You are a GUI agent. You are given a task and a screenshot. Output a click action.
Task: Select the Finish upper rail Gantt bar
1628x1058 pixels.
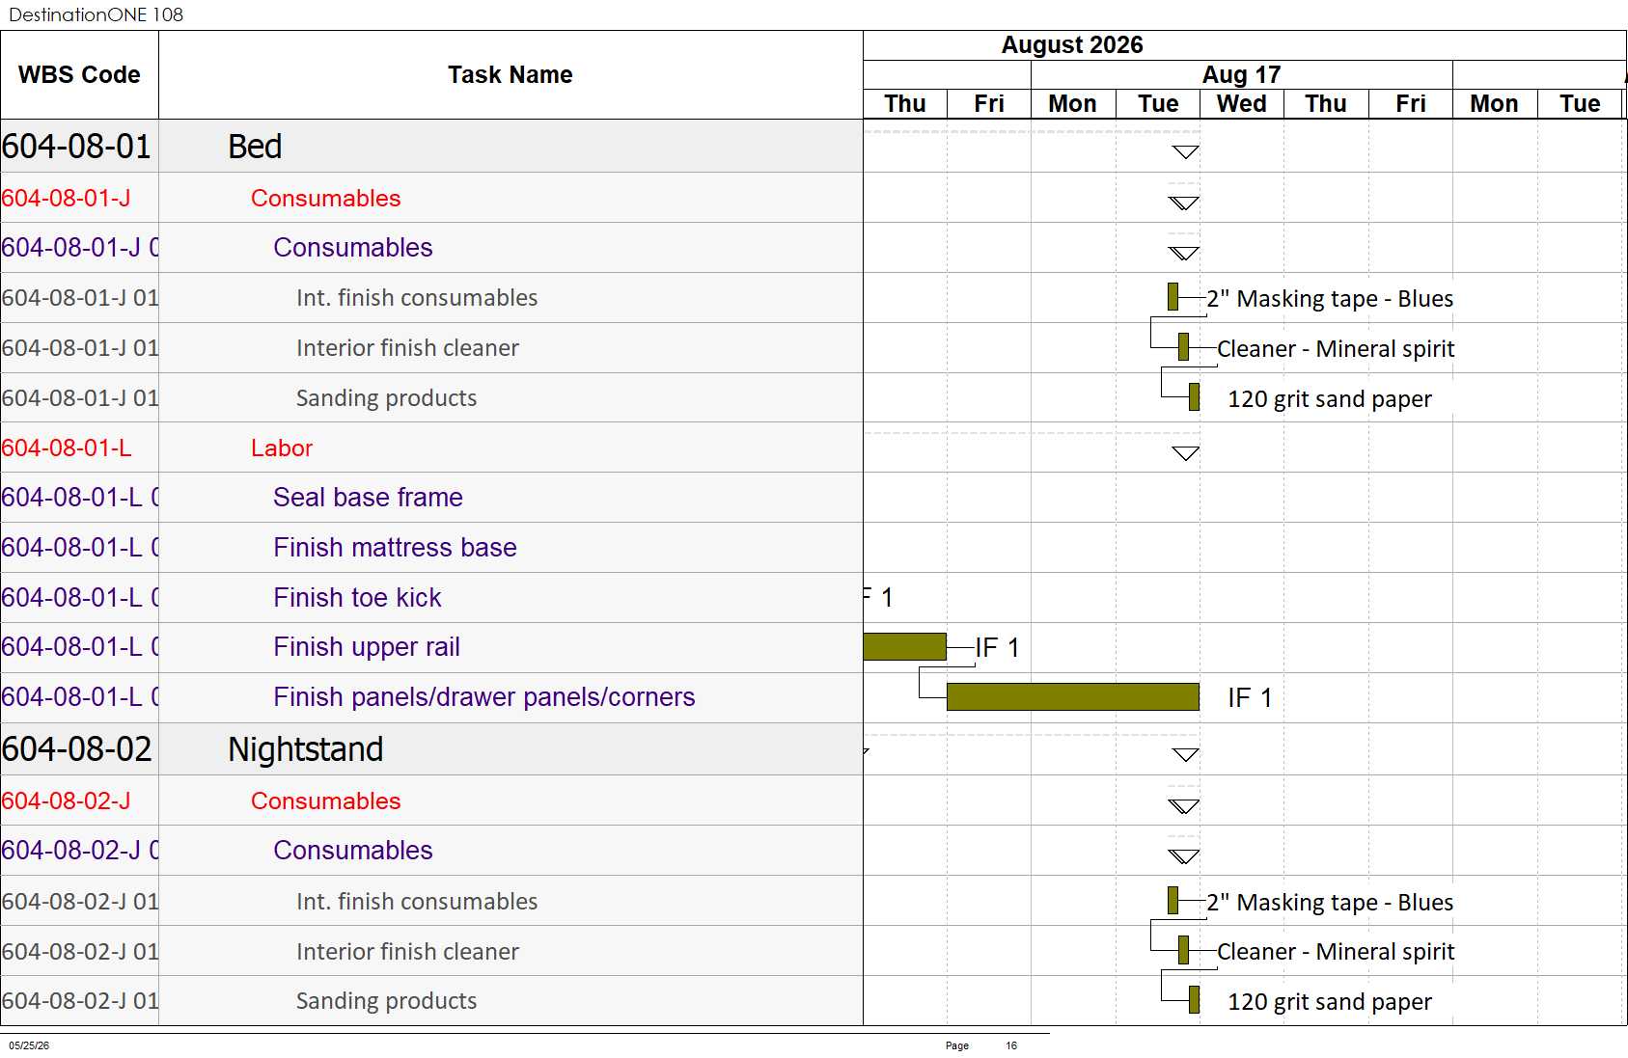[904, 646]
